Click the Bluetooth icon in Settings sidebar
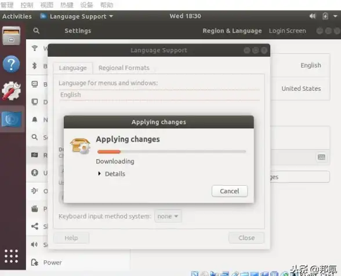 [34, 66]
